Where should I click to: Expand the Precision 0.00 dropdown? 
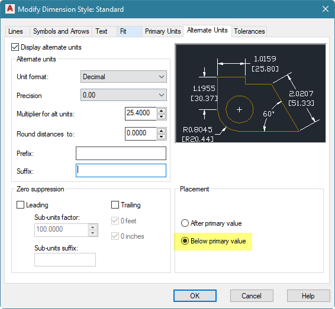[124, 95]
